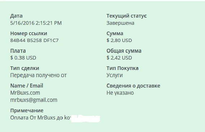
Task: Click the amount $ 2,80 USD
Action: (x=119, y=40)
